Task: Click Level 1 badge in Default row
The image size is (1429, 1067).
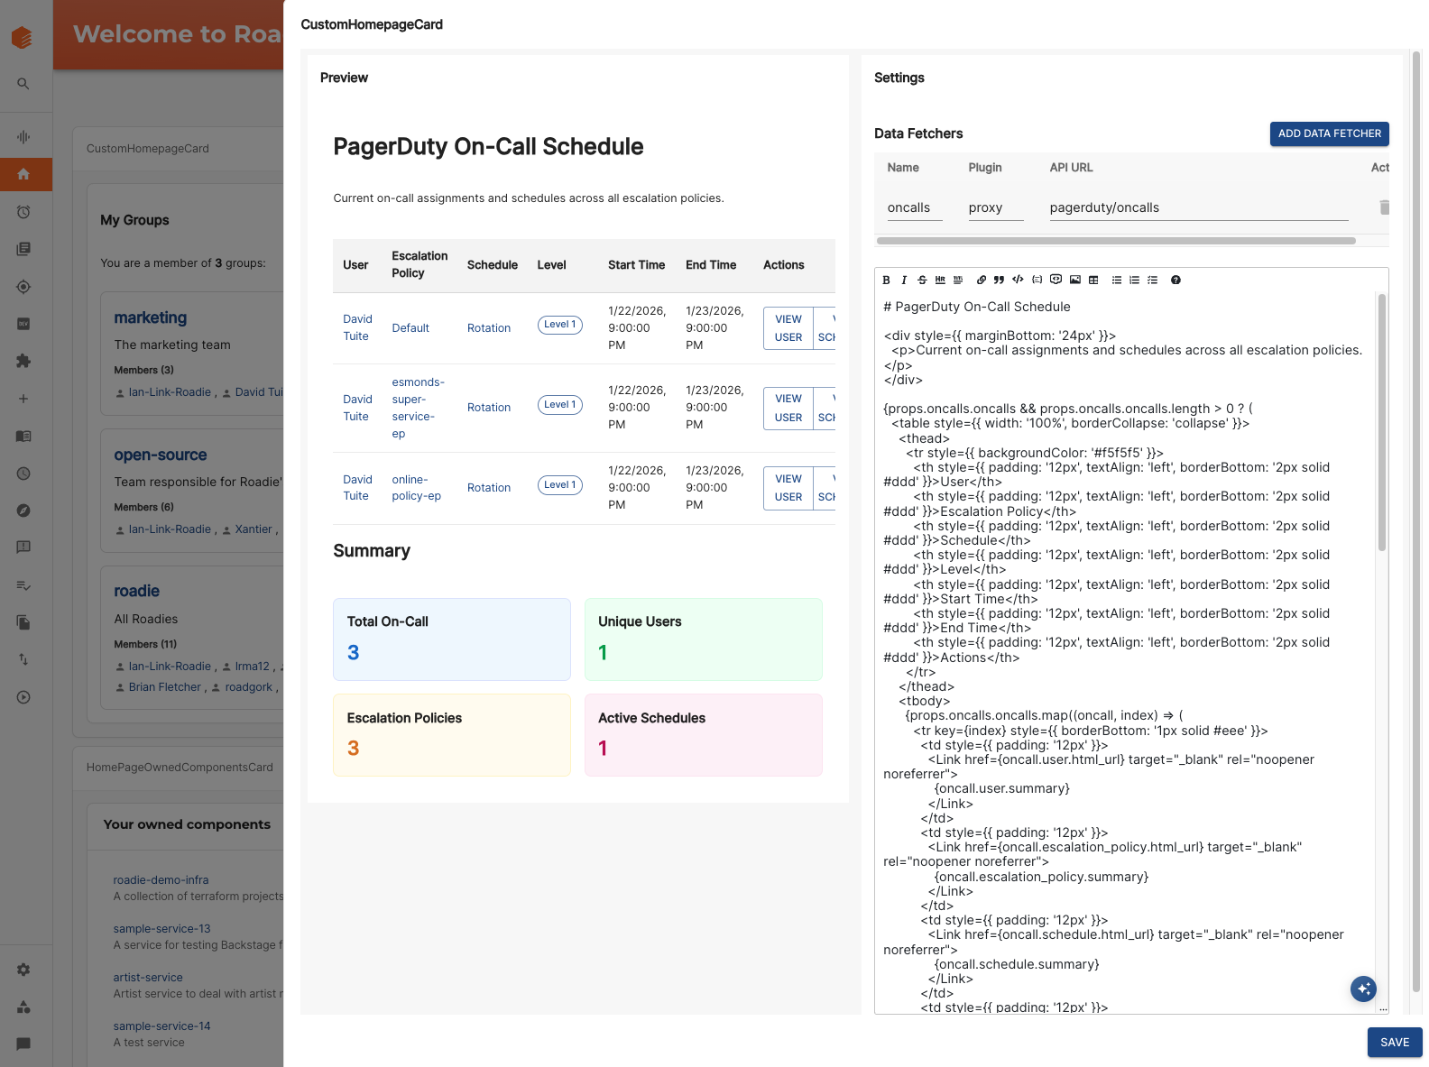Action: point(560,325)
